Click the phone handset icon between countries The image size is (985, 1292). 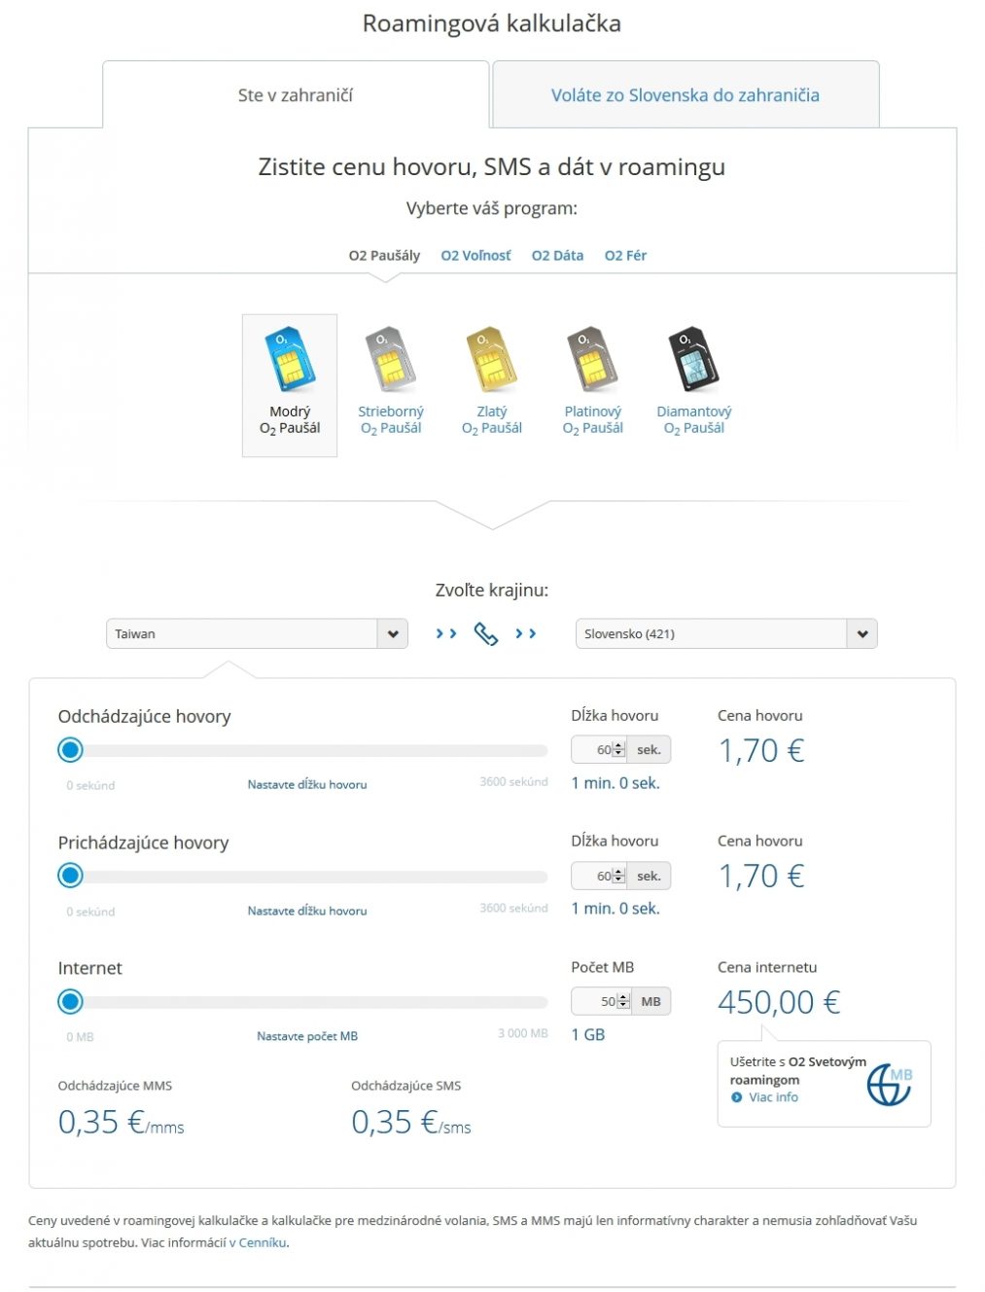pos(485,634)
